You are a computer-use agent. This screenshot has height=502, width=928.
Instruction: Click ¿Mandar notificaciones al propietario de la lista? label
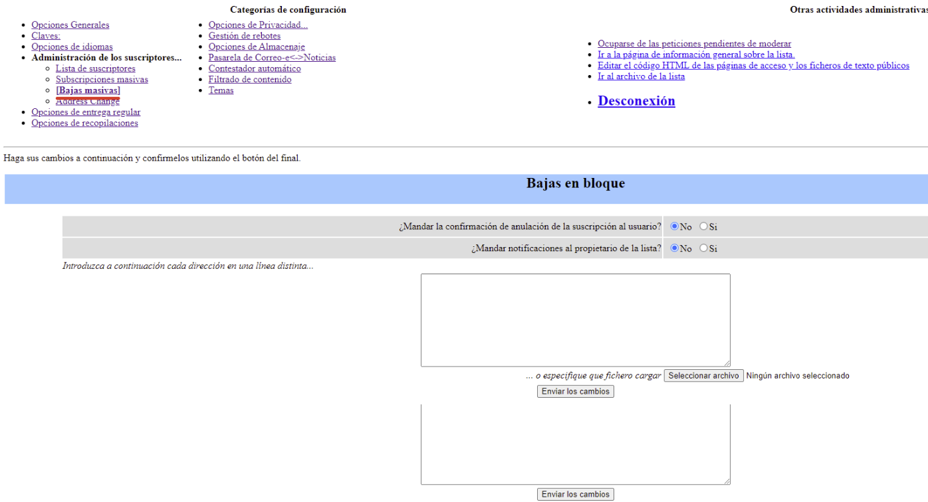pos(566,248)
